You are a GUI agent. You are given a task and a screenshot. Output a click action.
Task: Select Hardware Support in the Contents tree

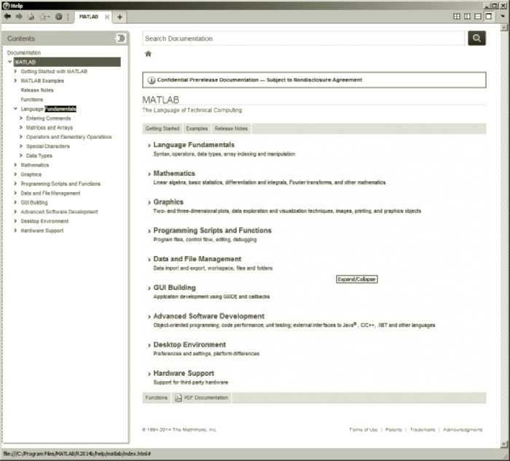point(42,230)
